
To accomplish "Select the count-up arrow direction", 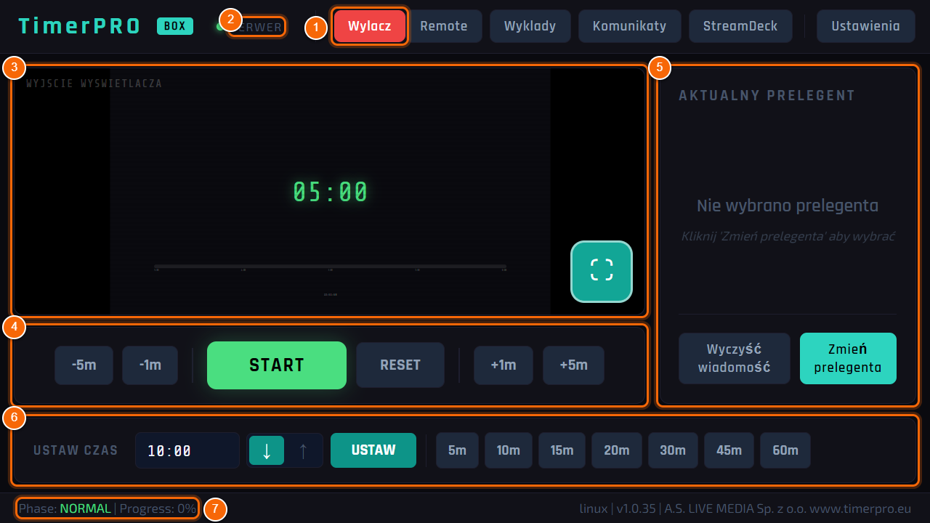I will [x=303, y=450].
